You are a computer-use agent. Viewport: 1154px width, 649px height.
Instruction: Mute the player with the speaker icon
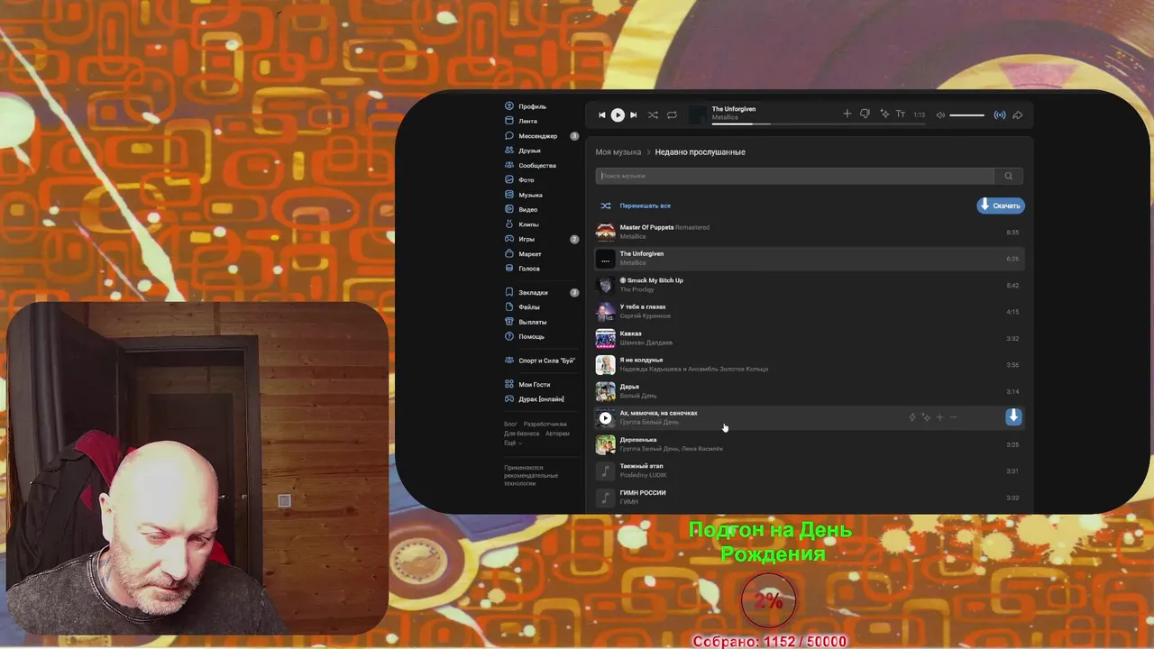(x=940, y=114)
